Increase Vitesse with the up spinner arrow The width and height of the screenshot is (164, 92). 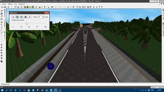(x=44, y=16)
